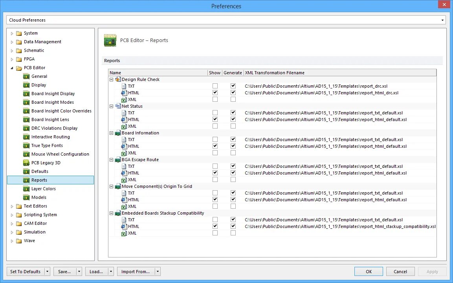Click the Design Rule Check report icon
This screenshot has height=283, width=453.
pyautogui.click(x=117, y=79)
